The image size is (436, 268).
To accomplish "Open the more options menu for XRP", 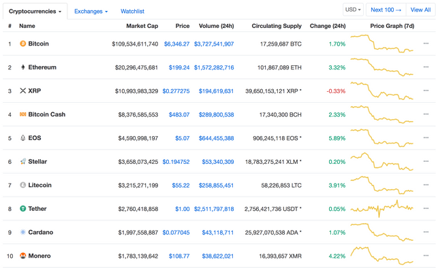I will [426, 90].
